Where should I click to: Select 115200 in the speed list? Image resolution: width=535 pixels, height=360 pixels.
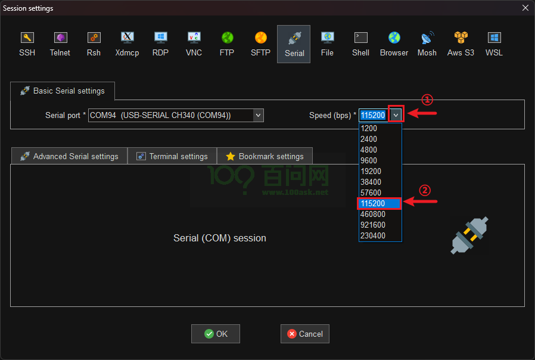380,203
